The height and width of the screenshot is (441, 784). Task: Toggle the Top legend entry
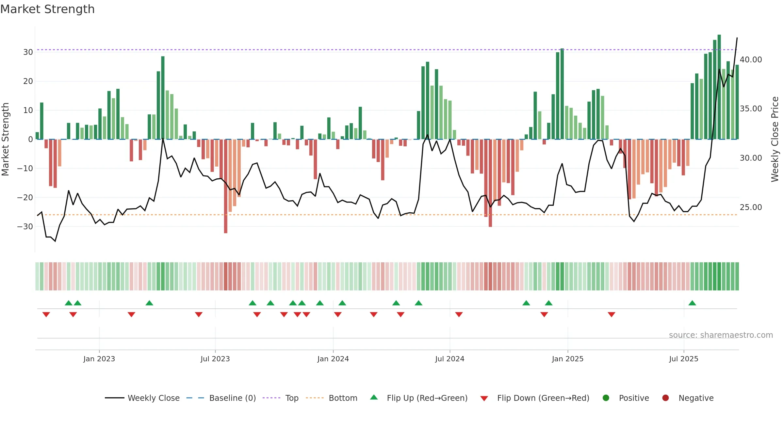280,398
